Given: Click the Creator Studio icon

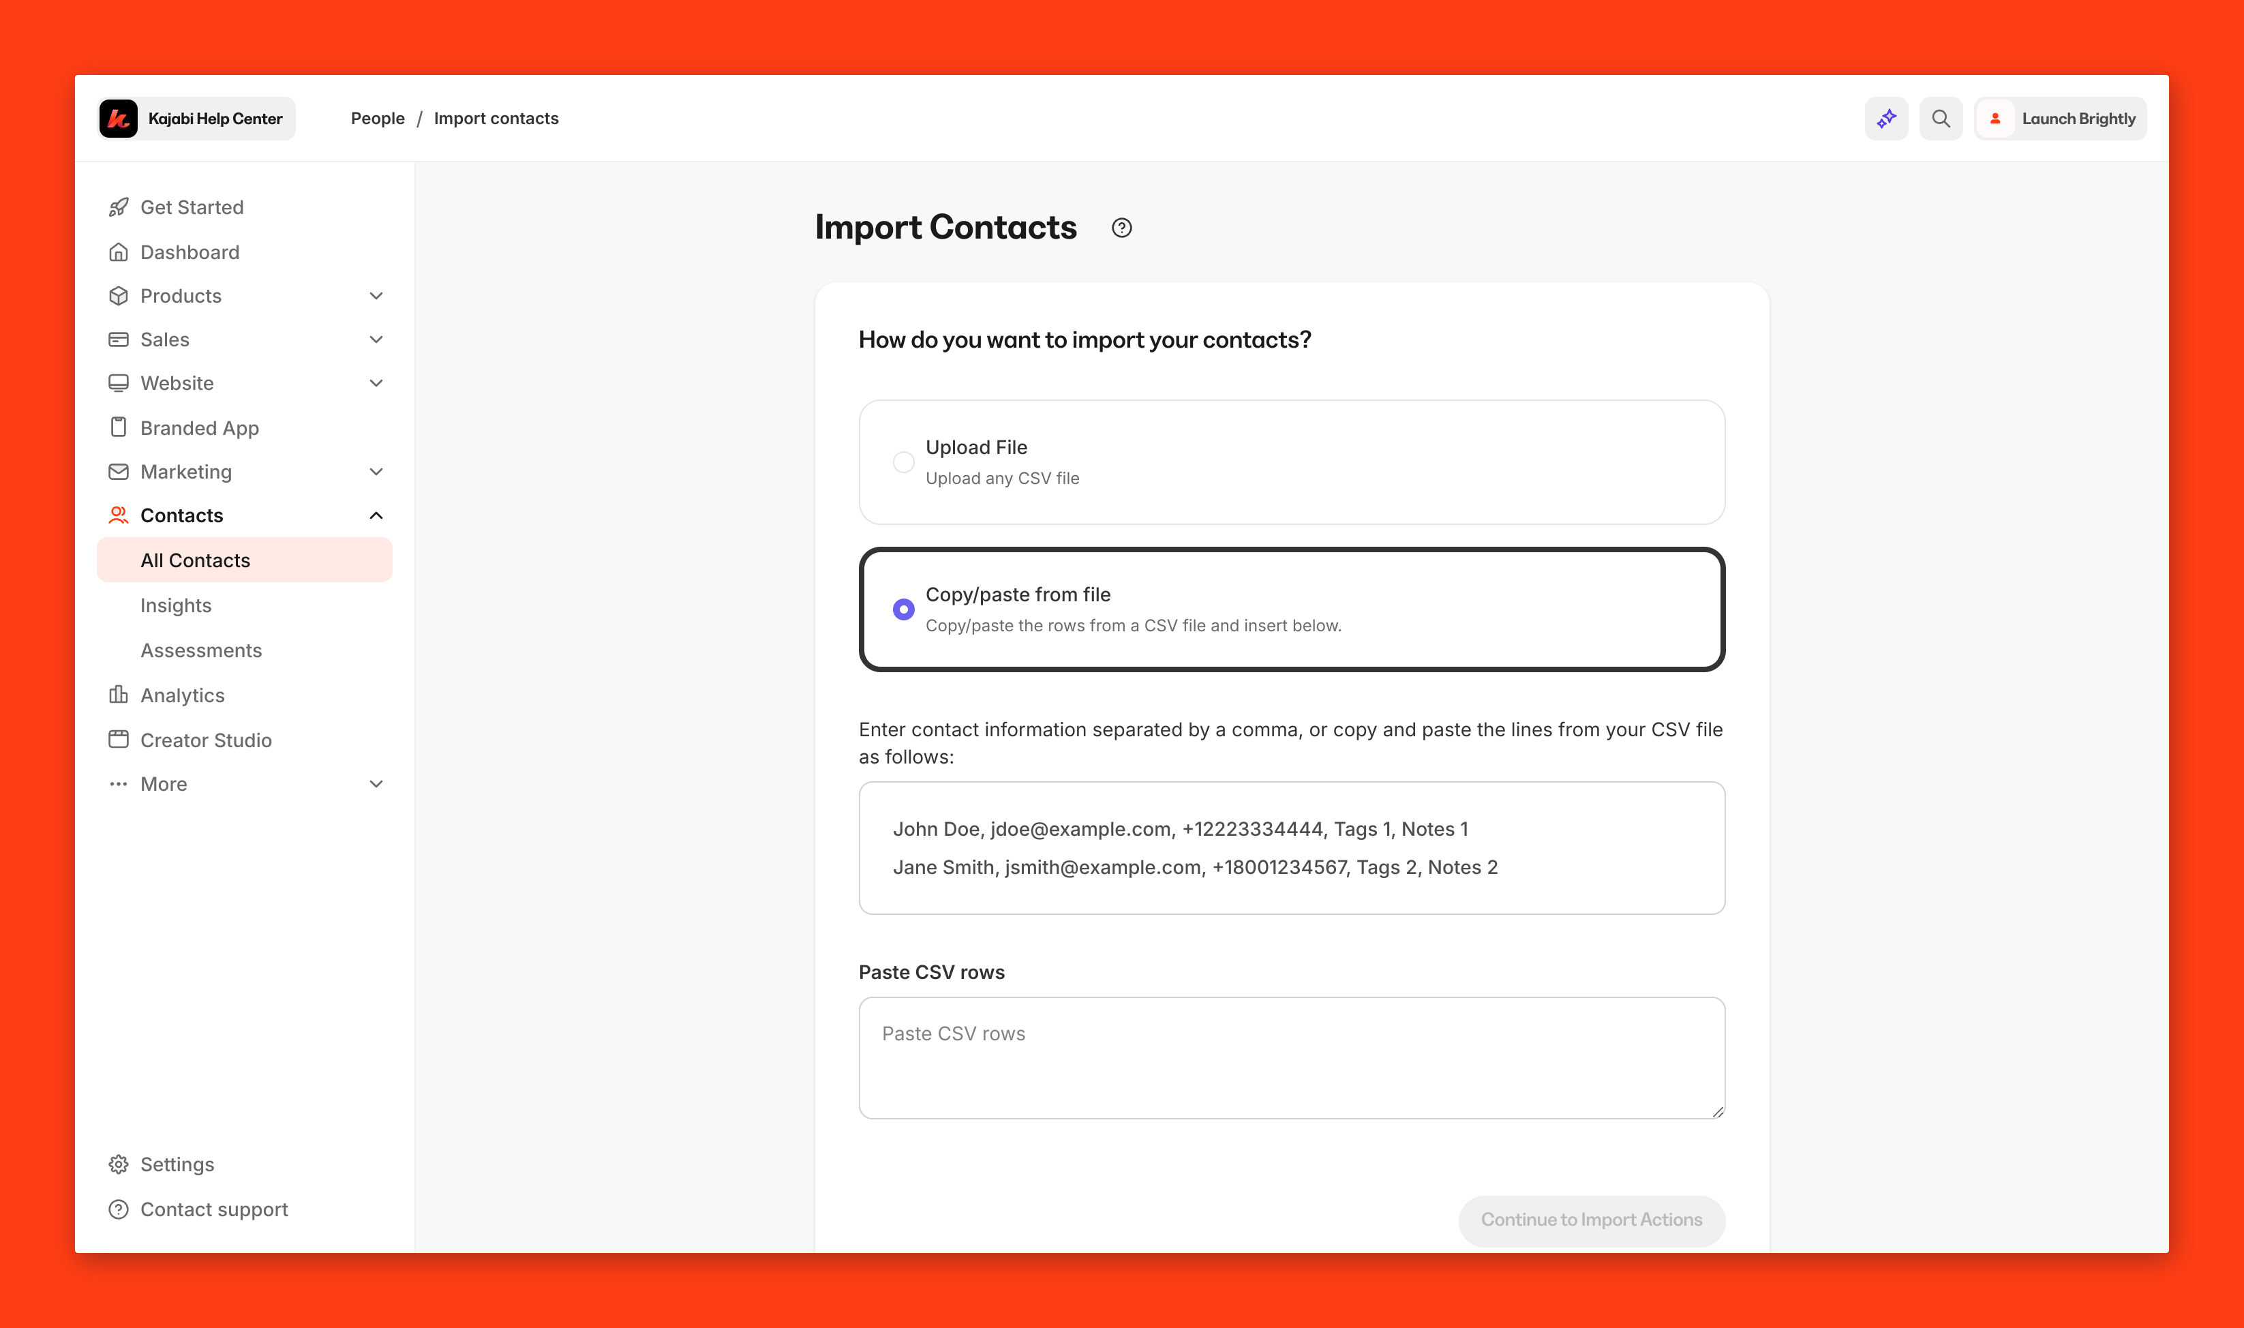Looking at the screenshot, I should [x=118, y=740].
